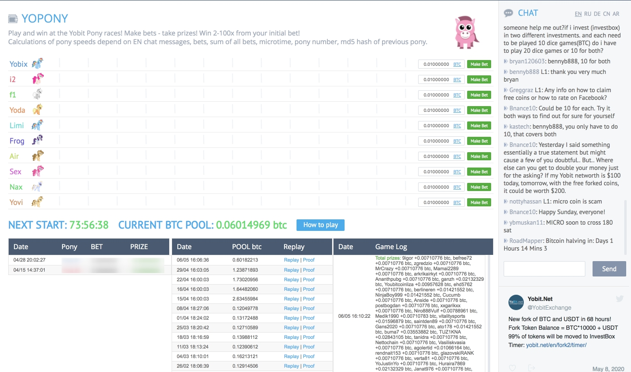
Task: Click BTC currency link in Nax row
Action: pos(457,187)
